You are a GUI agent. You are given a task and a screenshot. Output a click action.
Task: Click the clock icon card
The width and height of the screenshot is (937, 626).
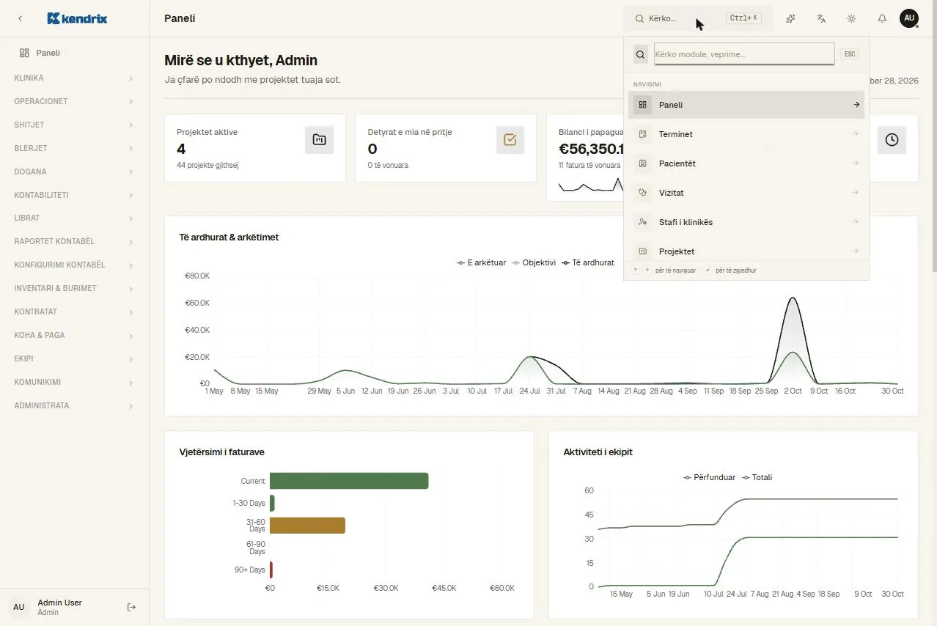click(x=892, y=139)
